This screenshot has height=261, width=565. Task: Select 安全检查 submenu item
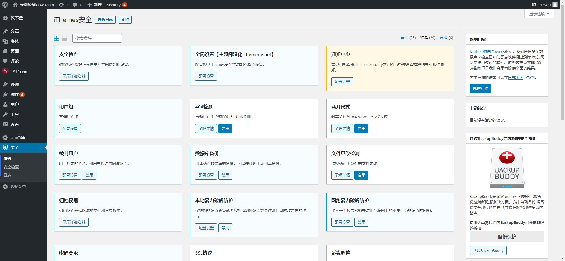point(11,167)
